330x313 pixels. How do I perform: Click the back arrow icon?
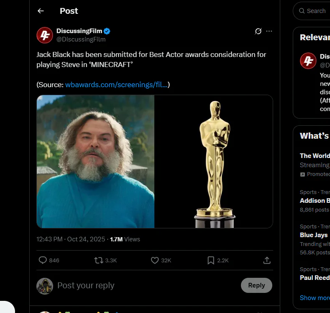pyautogui.click(x=41, y=11)
